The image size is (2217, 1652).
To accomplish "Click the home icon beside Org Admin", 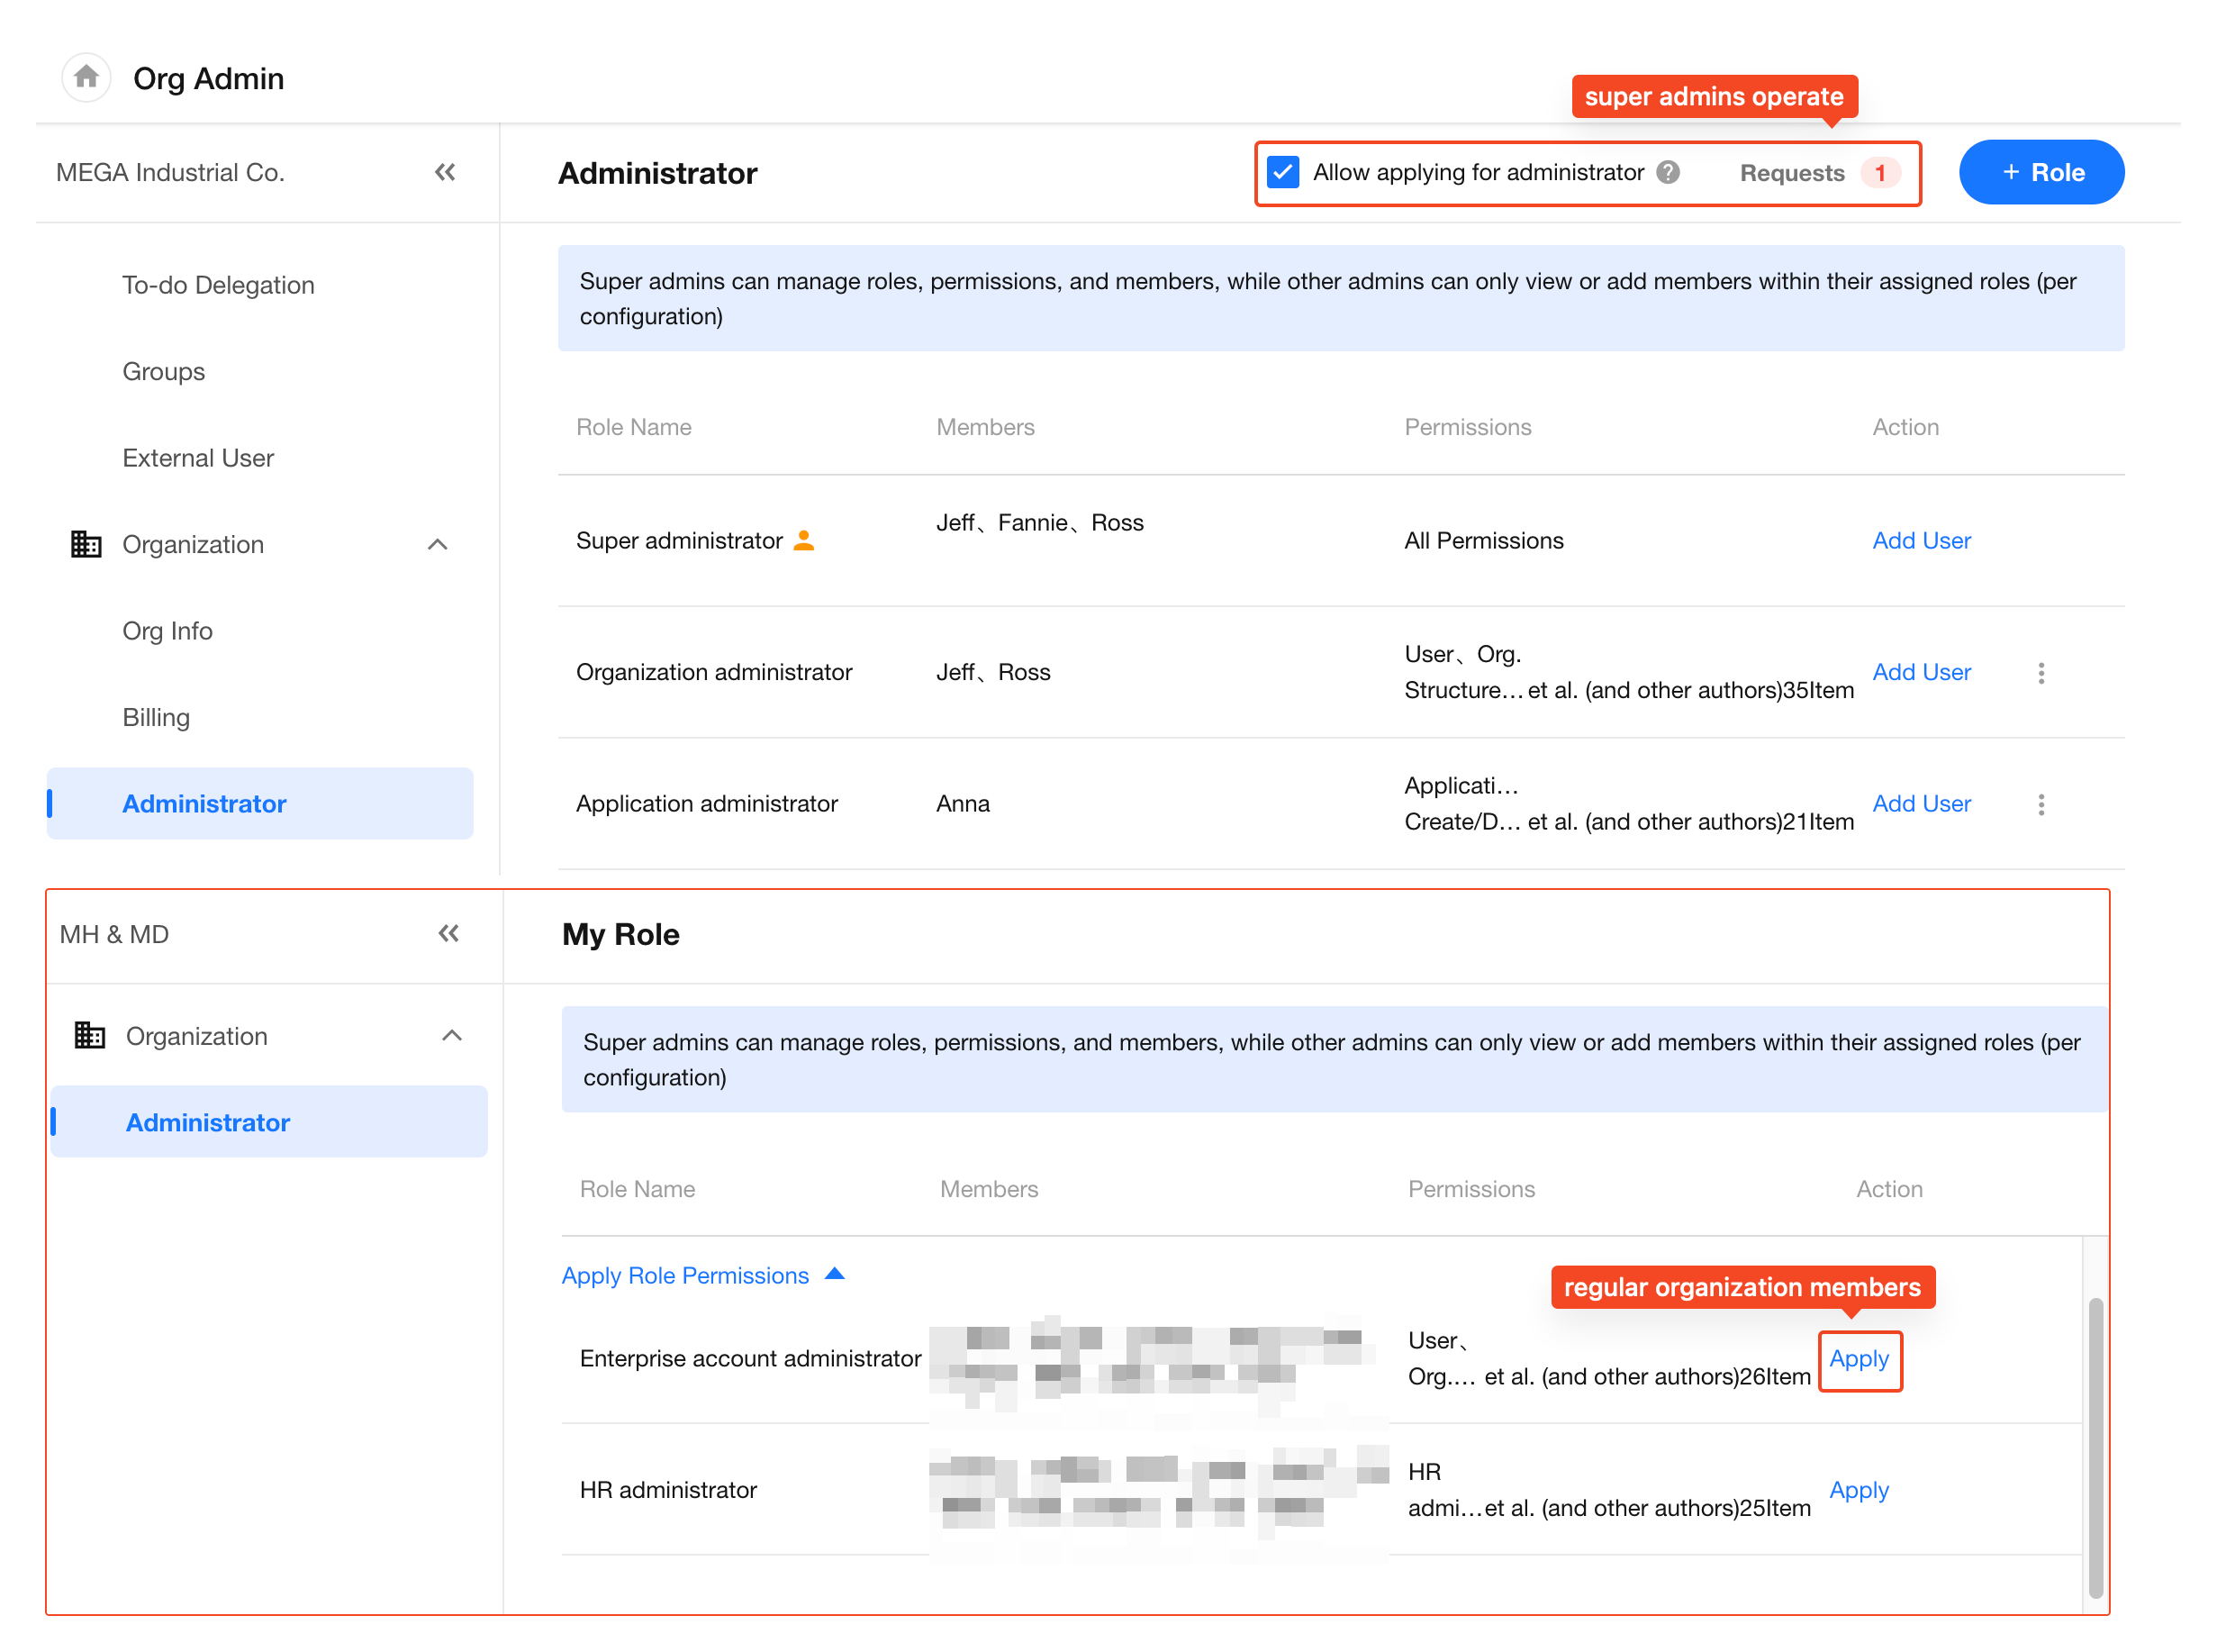I will click(86, 77).
